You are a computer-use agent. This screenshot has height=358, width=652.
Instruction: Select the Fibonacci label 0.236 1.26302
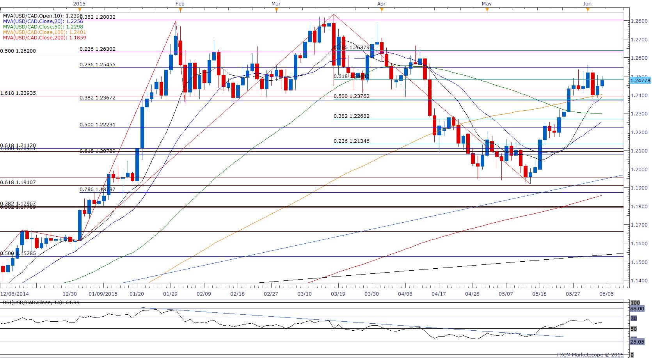pyautogui.click(x=98, y=49)
